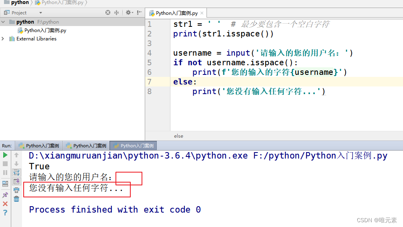Close the Run tab with red X
403x227 pixels.
pyautogui.click(x=5, y=204)
